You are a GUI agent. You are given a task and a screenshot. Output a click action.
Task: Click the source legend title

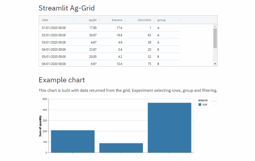(203, 100)
